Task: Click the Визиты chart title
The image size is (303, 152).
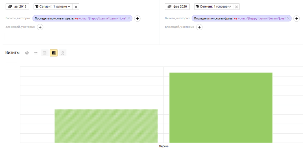Action: tap(12, 53)
